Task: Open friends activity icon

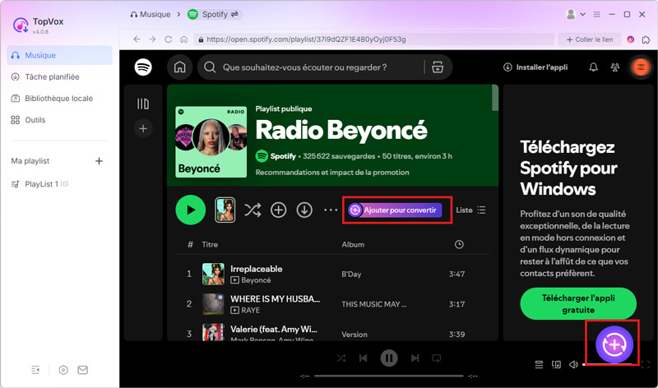Action: point(615,67)
